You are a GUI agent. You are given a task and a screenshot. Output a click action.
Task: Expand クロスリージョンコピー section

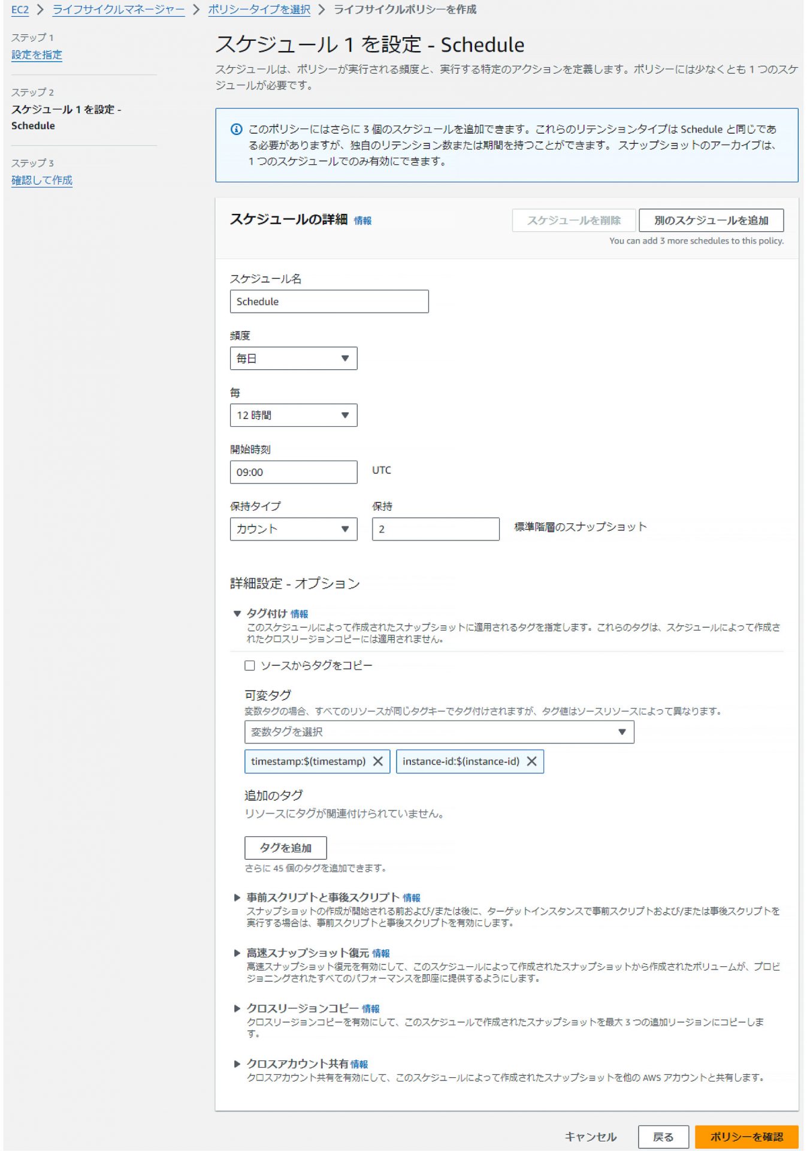click(x=237, y=1008)
